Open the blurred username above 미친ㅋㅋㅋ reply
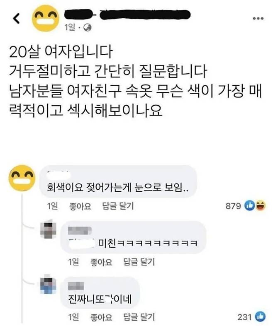This screenshot has width=273, height=326. pos(80,230)
